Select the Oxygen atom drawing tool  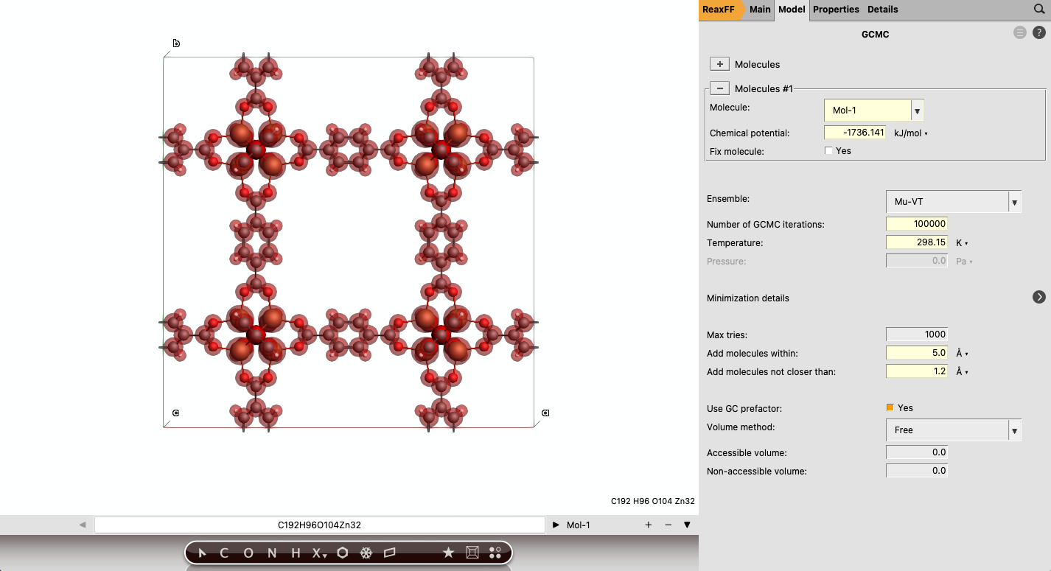coord(248,553)
